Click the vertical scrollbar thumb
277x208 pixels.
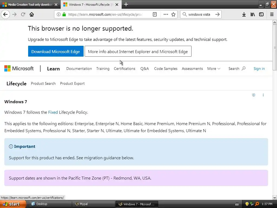275,47
